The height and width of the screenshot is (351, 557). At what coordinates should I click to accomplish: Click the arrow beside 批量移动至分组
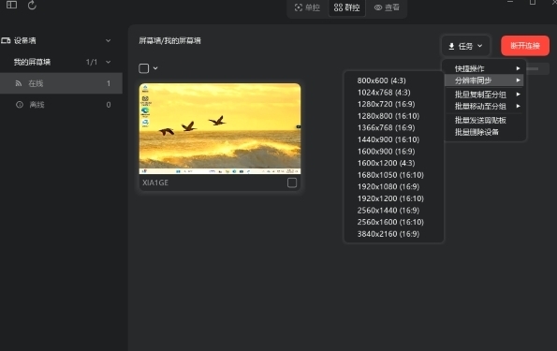519,106
